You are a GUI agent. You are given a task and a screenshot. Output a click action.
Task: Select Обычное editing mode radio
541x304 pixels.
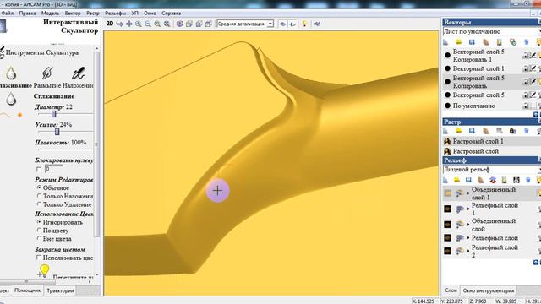pos(39,187)
